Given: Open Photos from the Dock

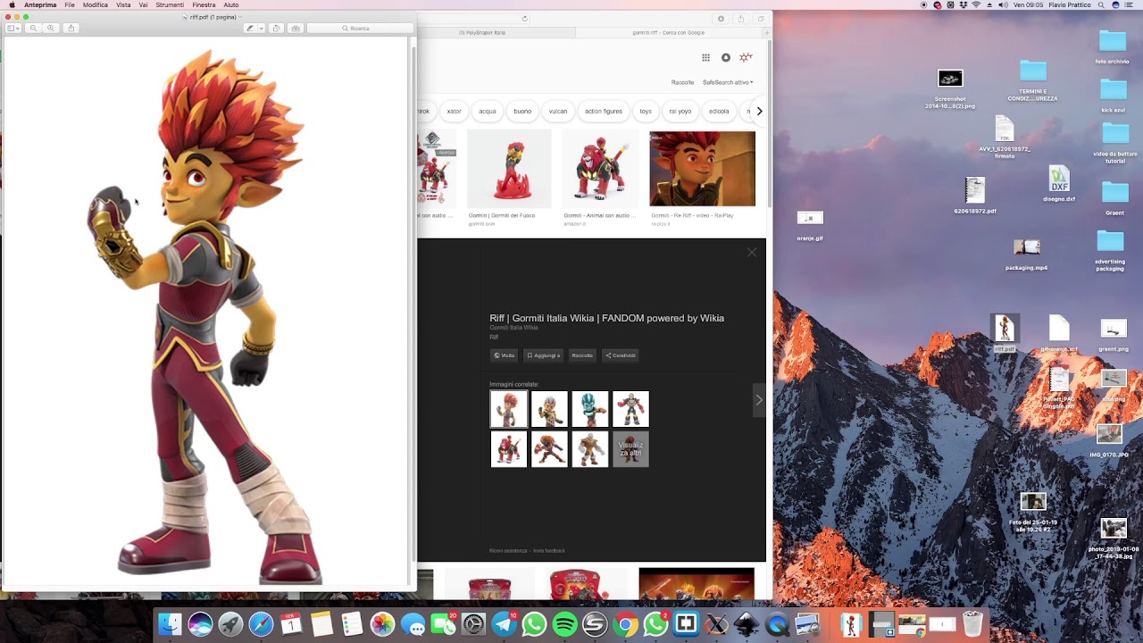Looking at the screenshot, I should pos(382,624).
